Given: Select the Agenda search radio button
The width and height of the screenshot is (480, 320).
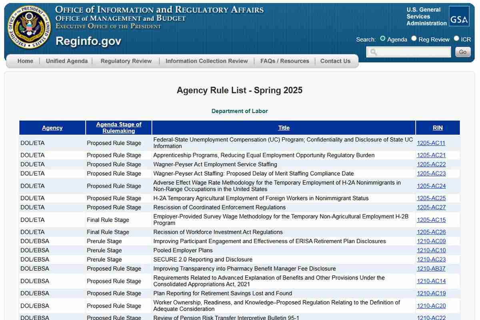Looking at the screenshot, I should click(x=383, y=39).
